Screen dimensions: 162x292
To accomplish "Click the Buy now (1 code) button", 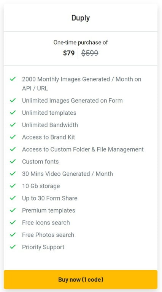I will tap(81, 279).
